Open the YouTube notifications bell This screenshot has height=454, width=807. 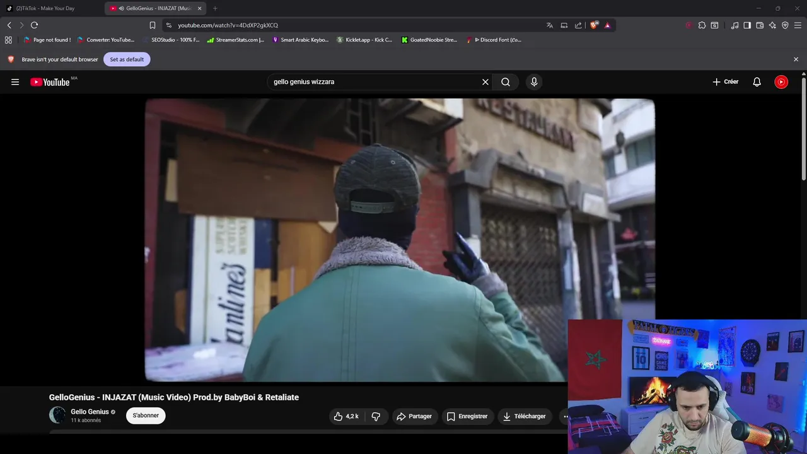point(757,82)
